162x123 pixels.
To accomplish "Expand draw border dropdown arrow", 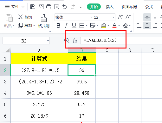I will tap(97, 25).
